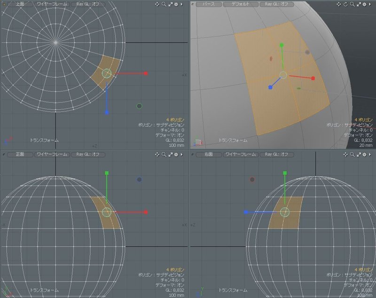The height and width of the screenshot is (298, 376).
Task: Open gear settings in front (正面) viewport
Action: click(176, 155)
